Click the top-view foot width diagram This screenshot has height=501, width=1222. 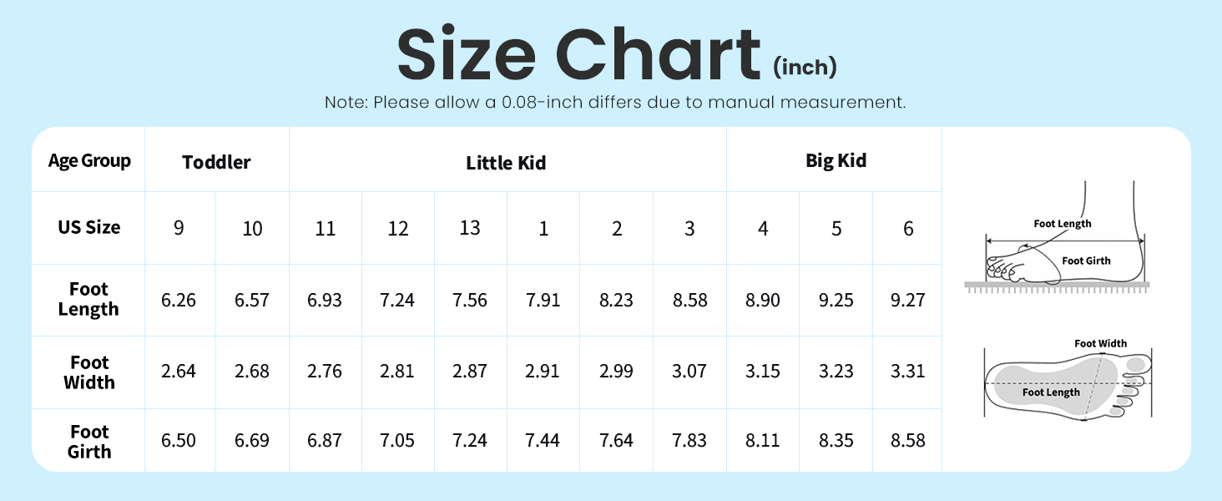(1069, 380)
